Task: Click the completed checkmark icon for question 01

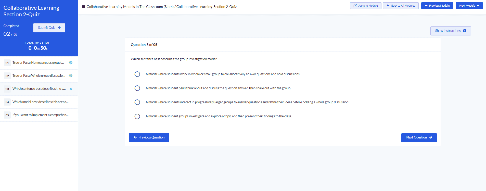Action: click(x=71, y=62)
